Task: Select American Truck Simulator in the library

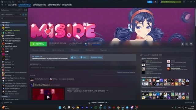Action: pos(13,38)
